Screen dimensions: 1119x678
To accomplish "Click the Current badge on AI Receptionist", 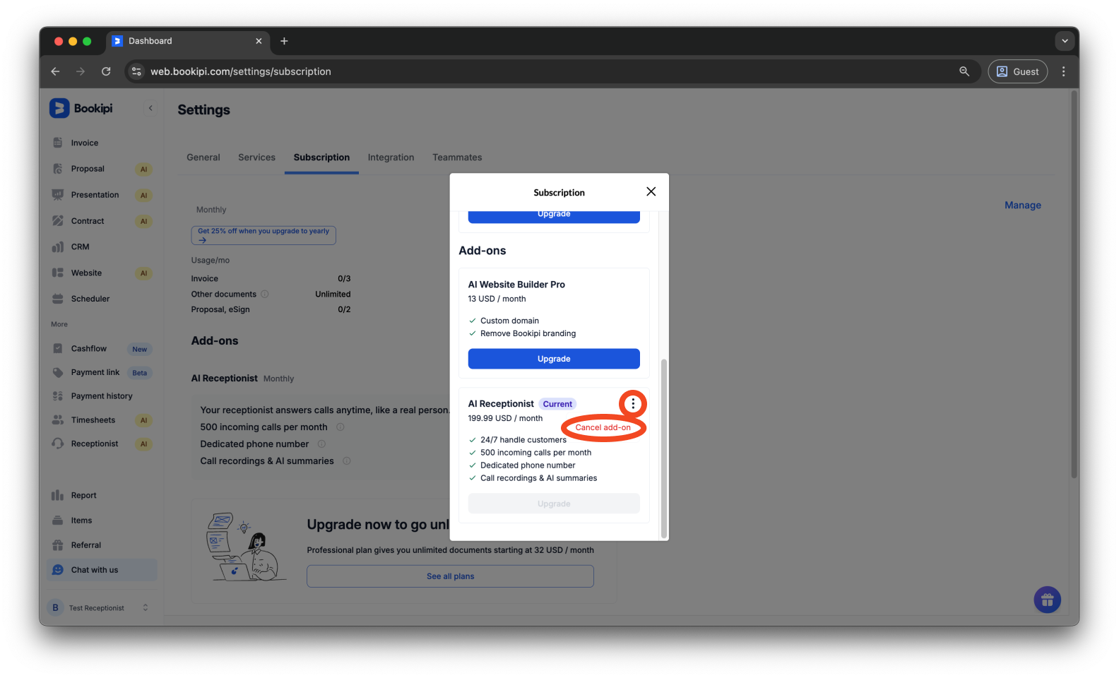I will [x=557, y=404].
